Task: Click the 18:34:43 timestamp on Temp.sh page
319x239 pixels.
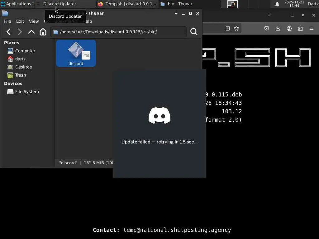Action: click(x=228, y=103)
